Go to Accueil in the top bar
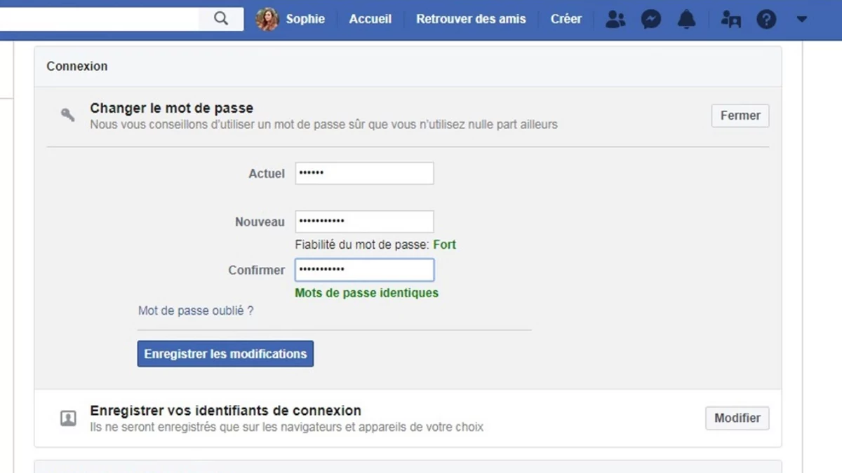The height and width of the screenshot is (473, 842). [x=370, y=19]
